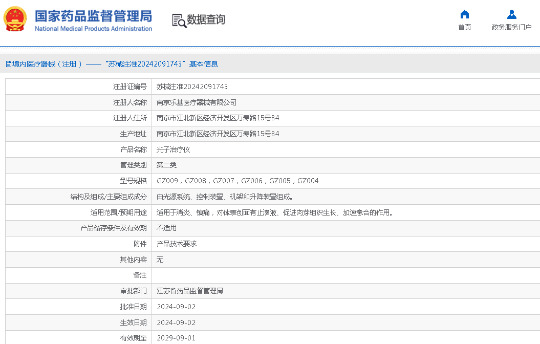This screenshot has height=344, width=540.
Task: Open the 首页 text label
Action: pos(464,27)
